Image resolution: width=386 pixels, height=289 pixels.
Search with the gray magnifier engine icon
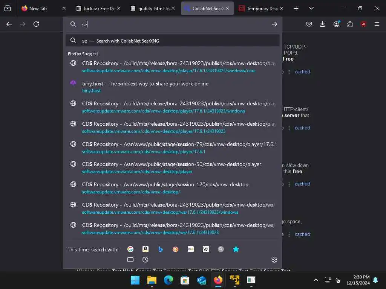[x=221, y=249]
